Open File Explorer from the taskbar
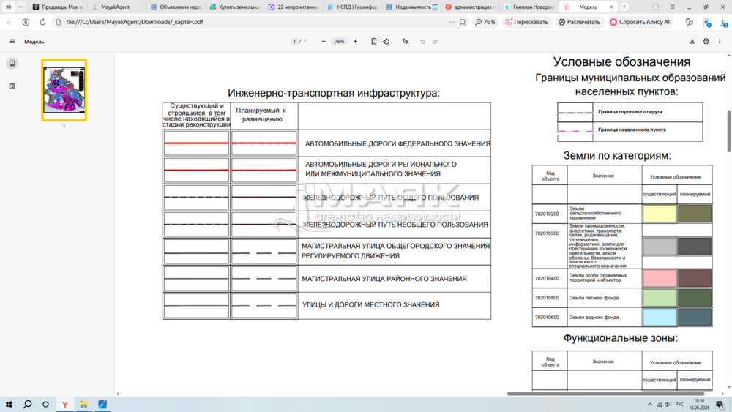 [83, 404]
